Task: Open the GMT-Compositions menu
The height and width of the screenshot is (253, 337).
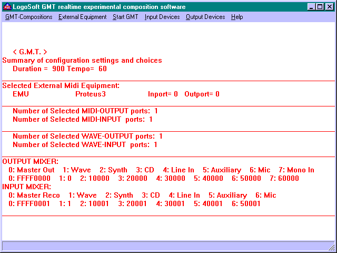Action: [x=29, y=17]
